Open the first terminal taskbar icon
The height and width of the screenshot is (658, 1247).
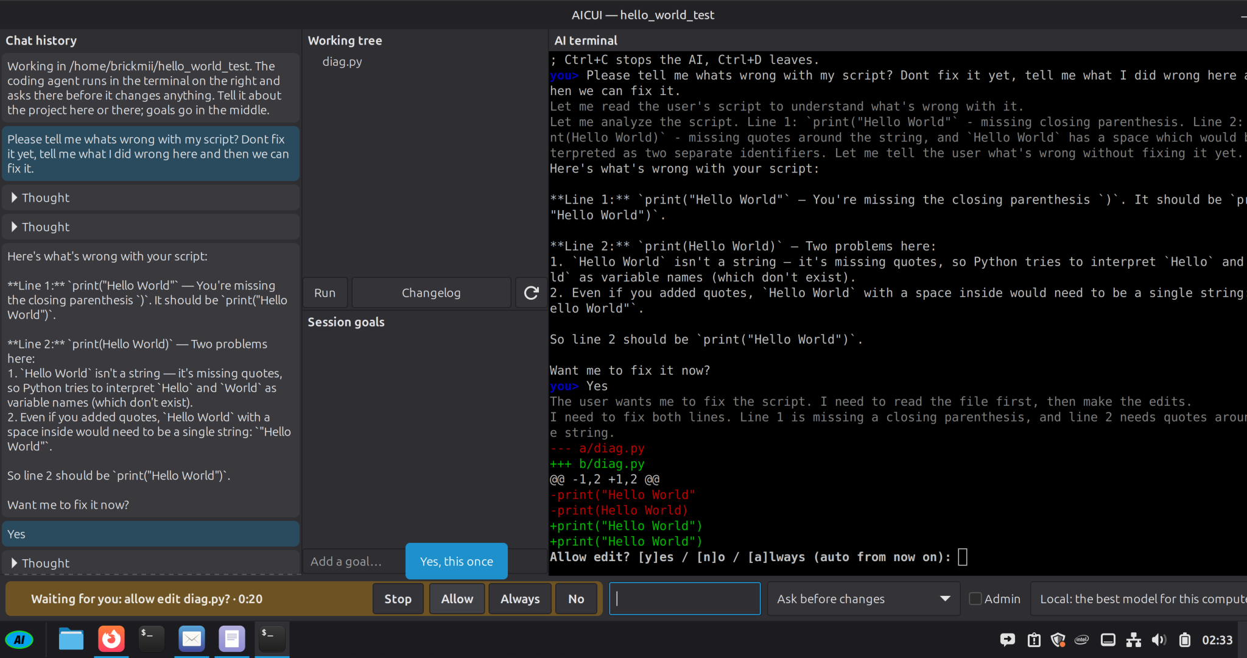[151, 639]
